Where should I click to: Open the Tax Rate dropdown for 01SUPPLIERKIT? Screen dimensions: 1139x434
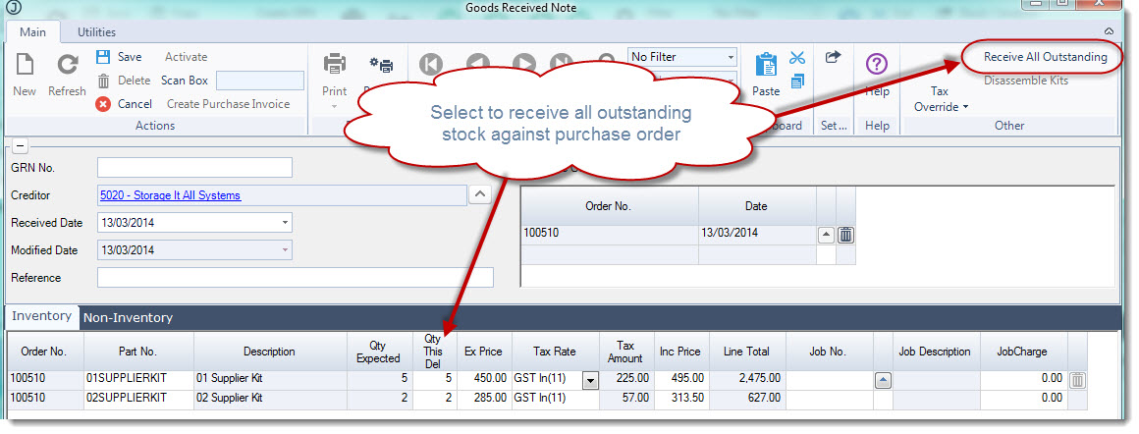(x=590, y=380)
